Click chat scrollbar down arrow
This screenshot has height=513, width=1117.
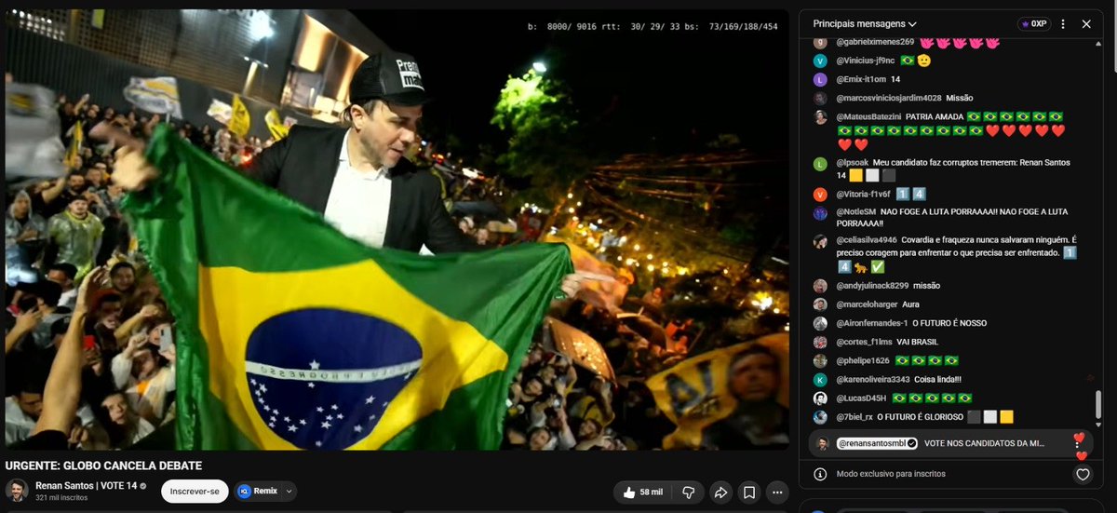coord(1097,425)
